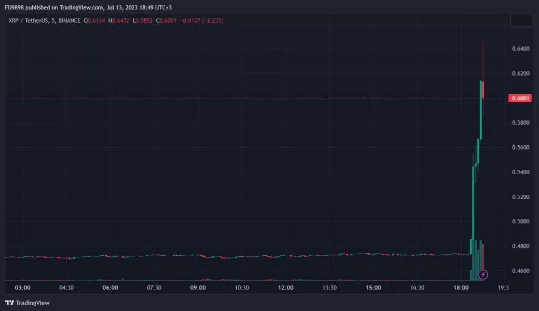Image resolution: width=539 pixels, height=311 pixels.
Task: Click the purple lightning bolt event icon
Action: [x=483, y=274]
